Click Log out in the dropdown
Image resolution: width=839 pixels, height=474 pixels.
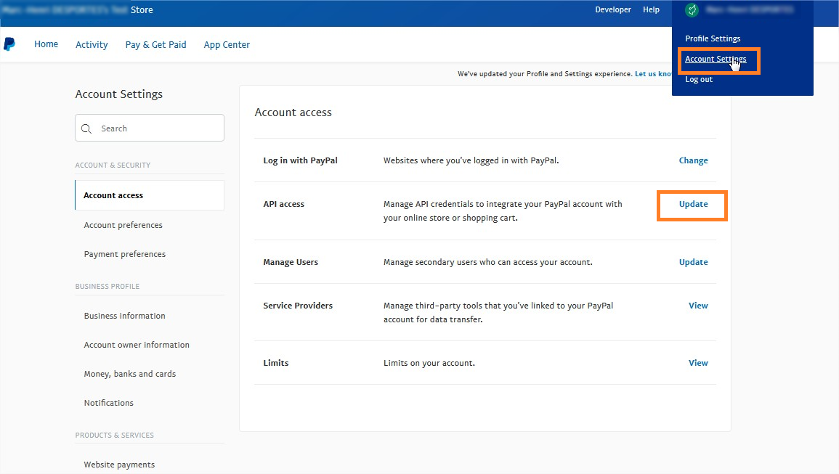click(x=698, y=79)
